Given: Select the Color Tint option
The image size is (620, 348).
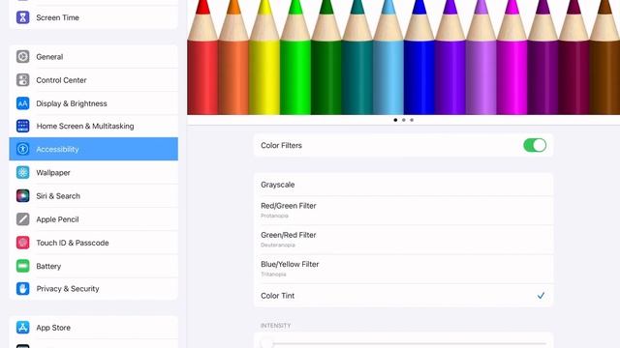Looking at the screenshot, I should tap(403, 296).
